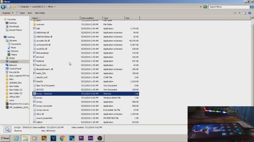Click the refresh button beside address bar
The width and height of the screenshot is (254, 142).
[x=205, y=7]
